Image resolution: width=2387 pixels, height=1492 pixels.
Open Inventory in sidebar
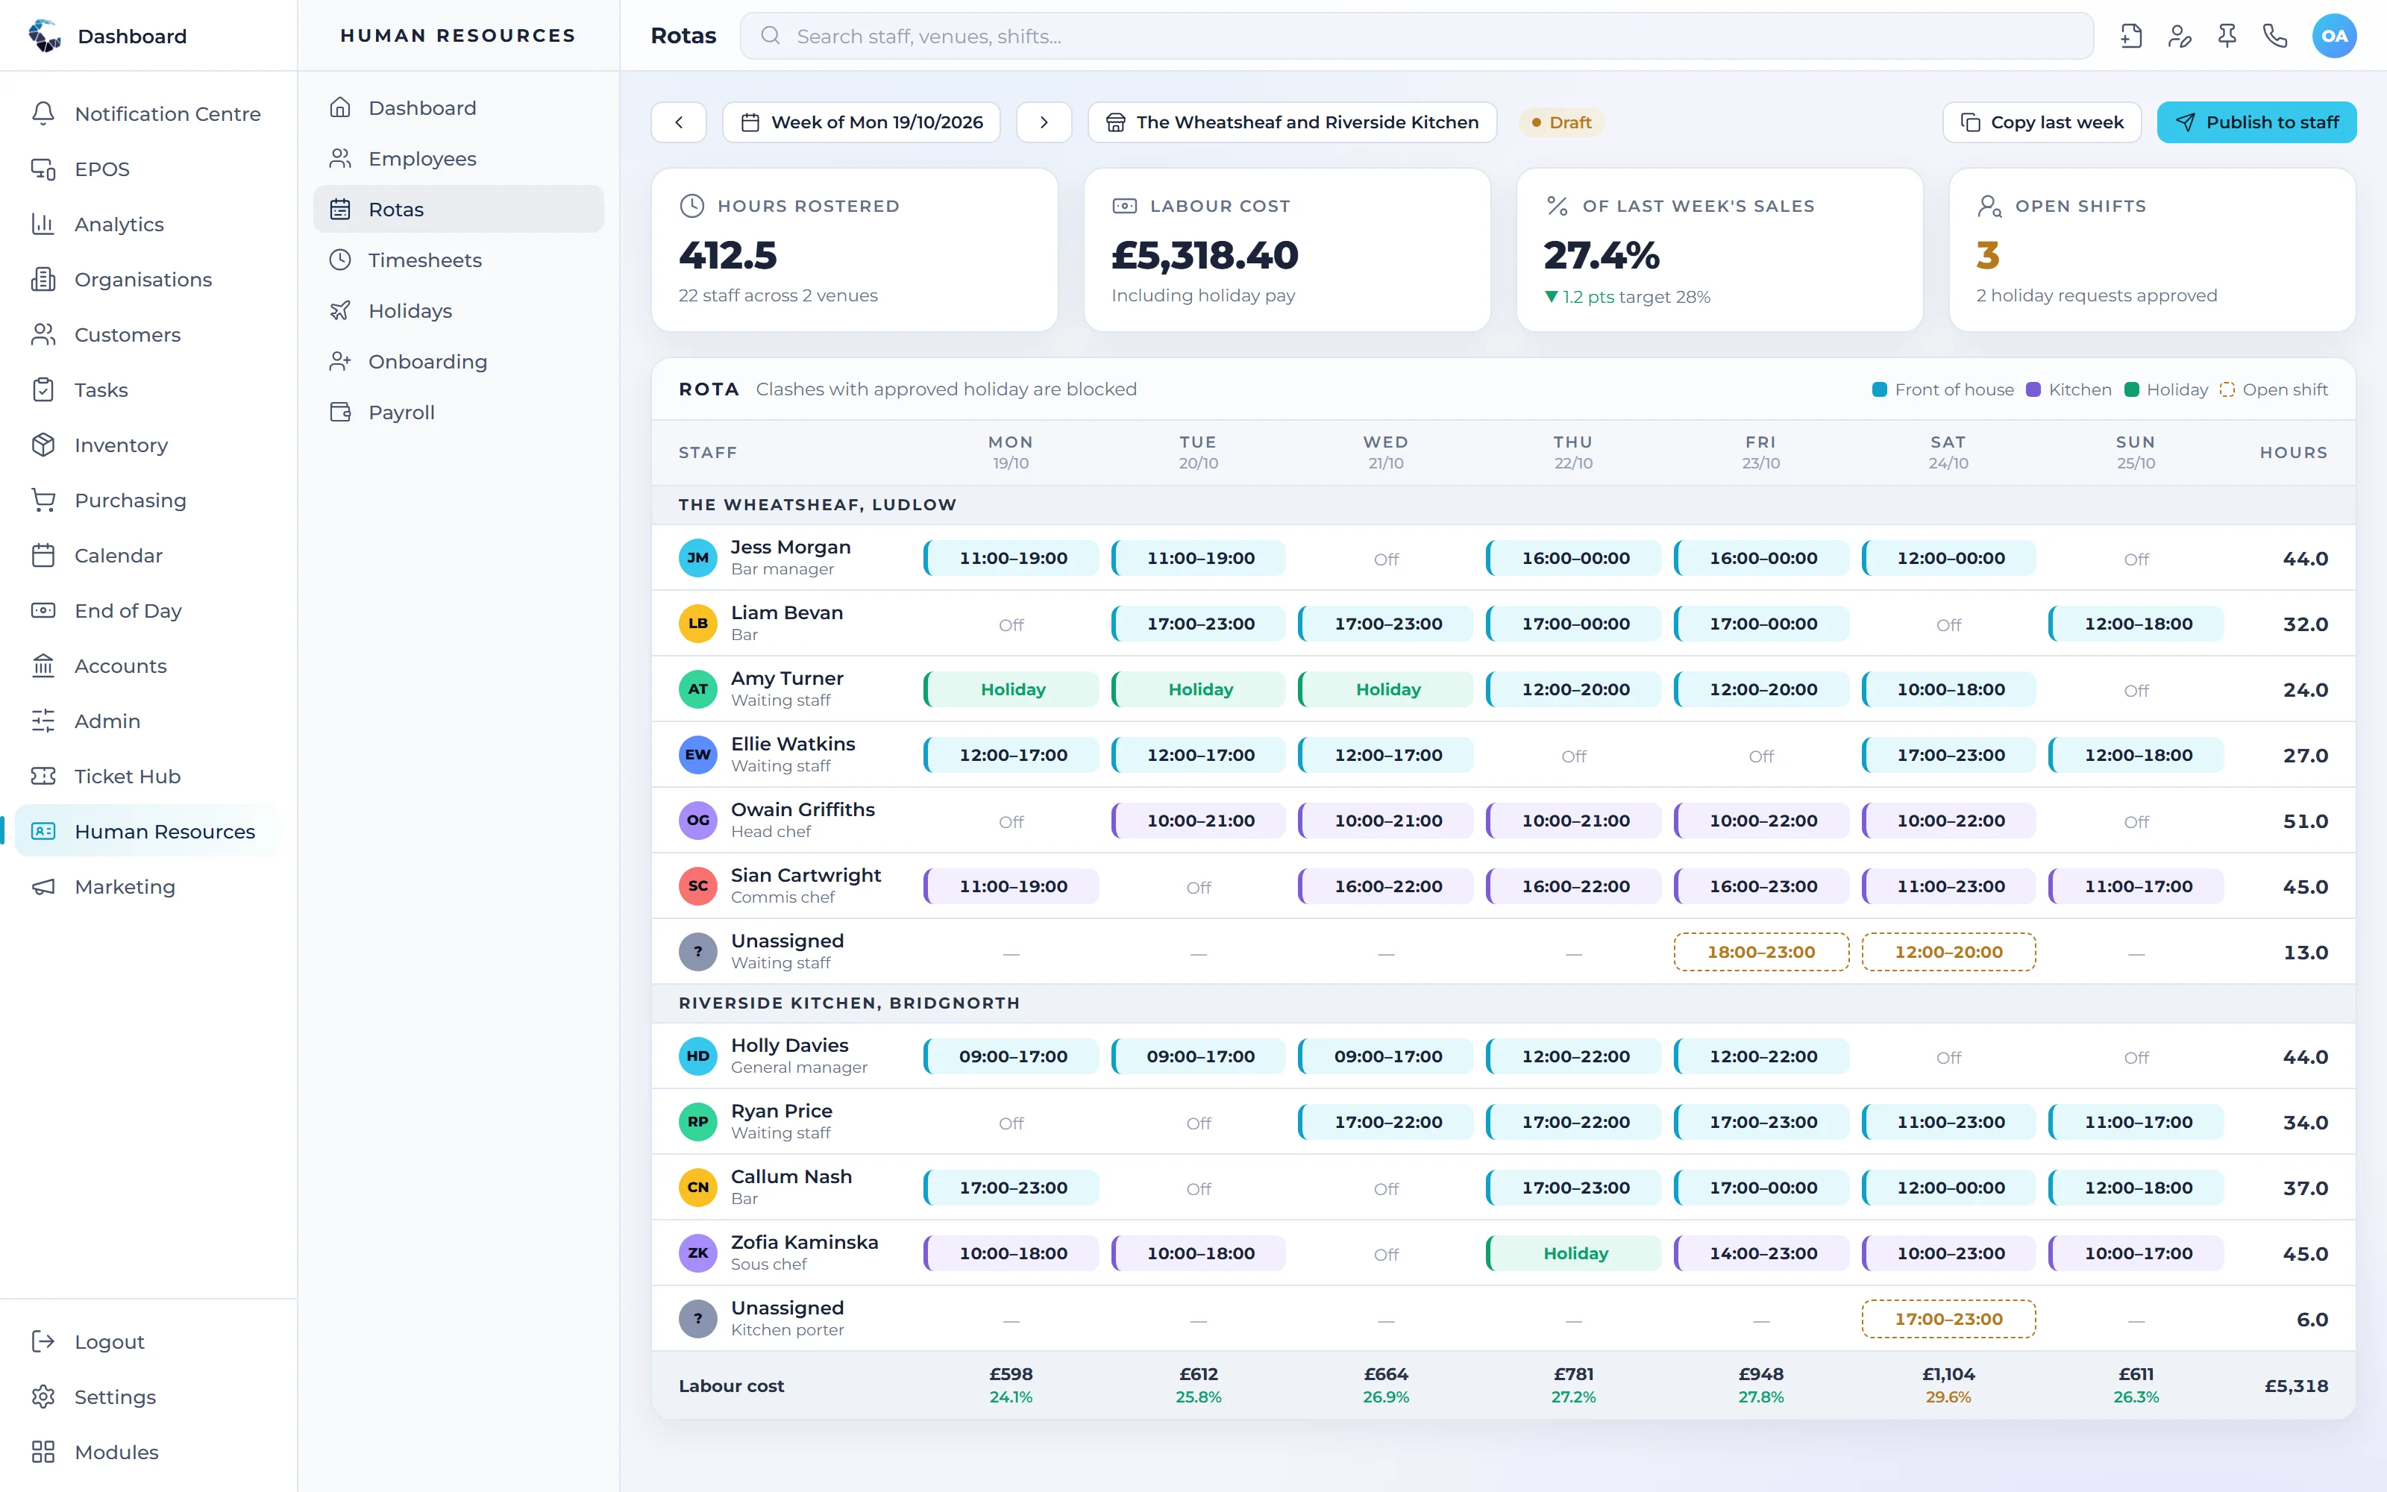[148, 445]
